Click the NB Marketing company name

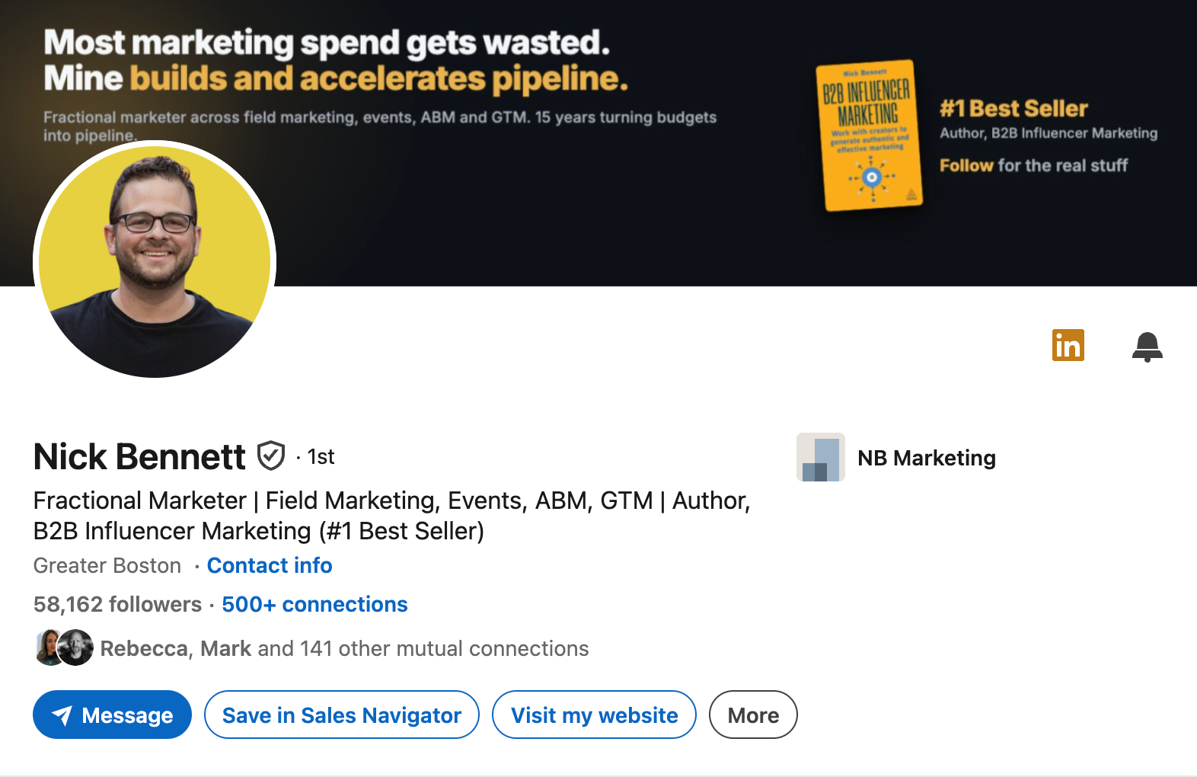pos(927,458)
